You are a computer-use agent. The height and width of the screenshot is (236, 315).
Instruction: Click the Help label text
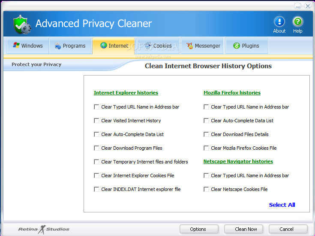[x=297, y=31]
